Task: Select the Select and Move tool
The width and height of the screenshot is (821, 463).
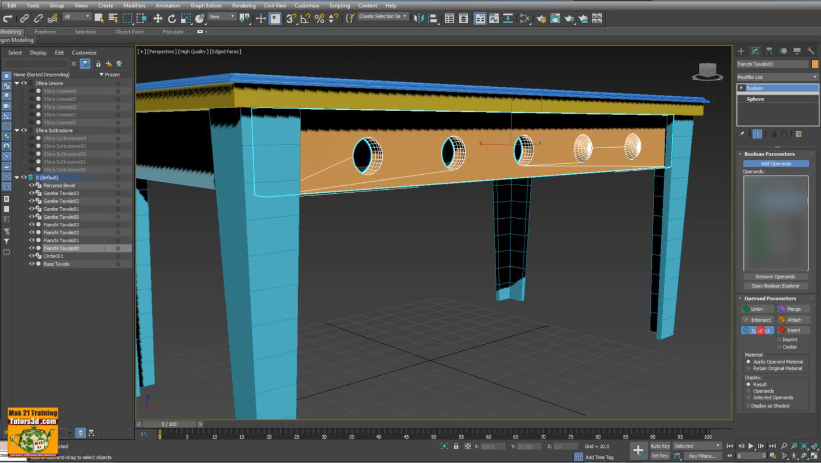Action: [x=157, y=18]
